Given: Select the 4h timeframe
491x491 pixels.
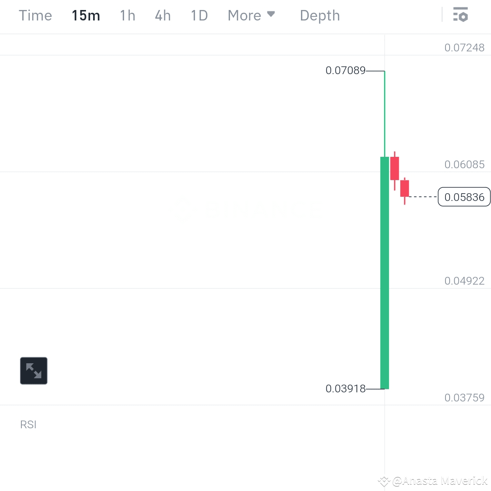Looking at the screenshot, I should click(162, 15).
